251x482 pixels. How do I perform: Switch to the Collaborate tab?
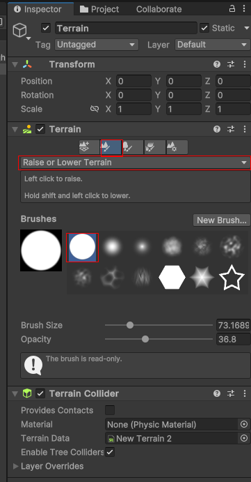click(159, 9)
